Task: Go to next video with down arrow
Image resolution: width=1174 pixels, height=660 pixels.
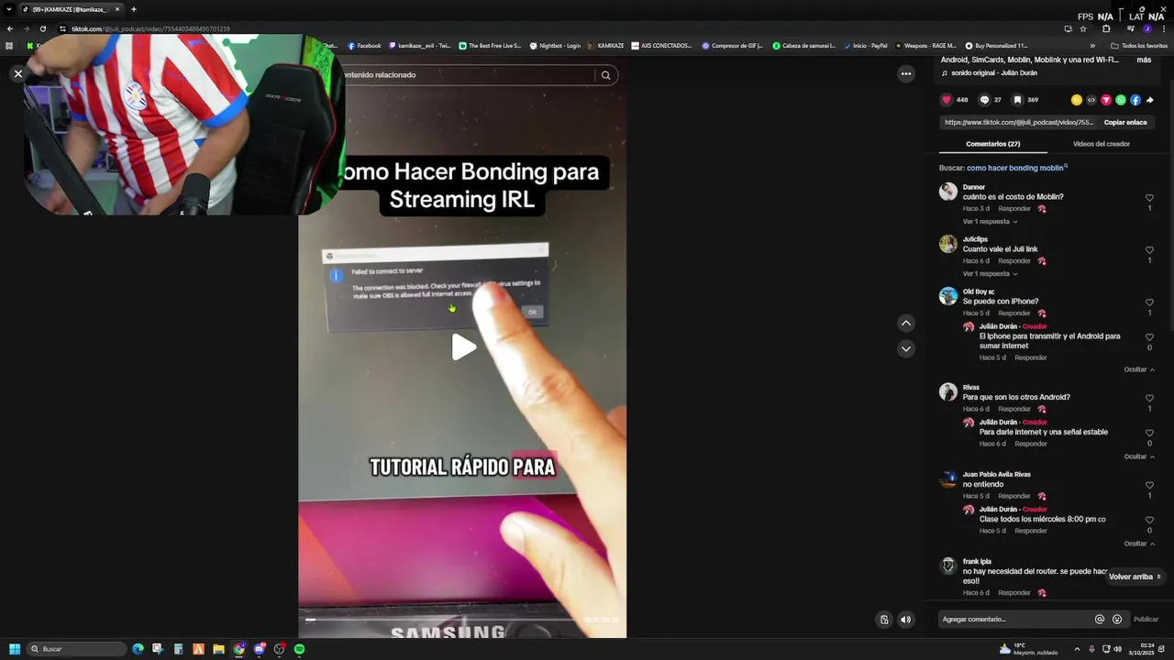Action: tap(905, 348)
